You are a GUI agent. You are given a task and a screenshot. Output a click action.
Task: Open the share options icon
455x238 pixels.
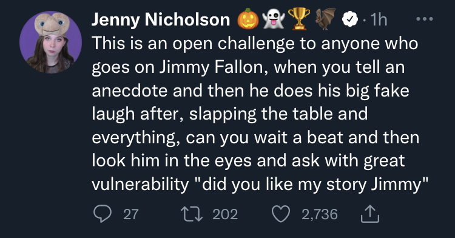pyautogui.click(x=370, y=214)
